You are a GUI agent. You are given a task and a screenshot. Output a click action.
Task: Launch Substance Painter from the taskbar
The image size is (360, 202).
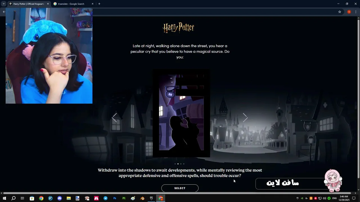[124, 198]
